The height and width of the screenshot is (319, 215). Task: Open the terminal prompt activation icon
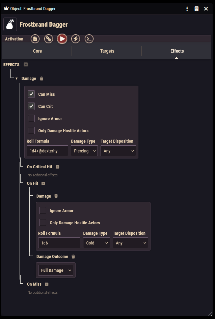tap(89, 39)
